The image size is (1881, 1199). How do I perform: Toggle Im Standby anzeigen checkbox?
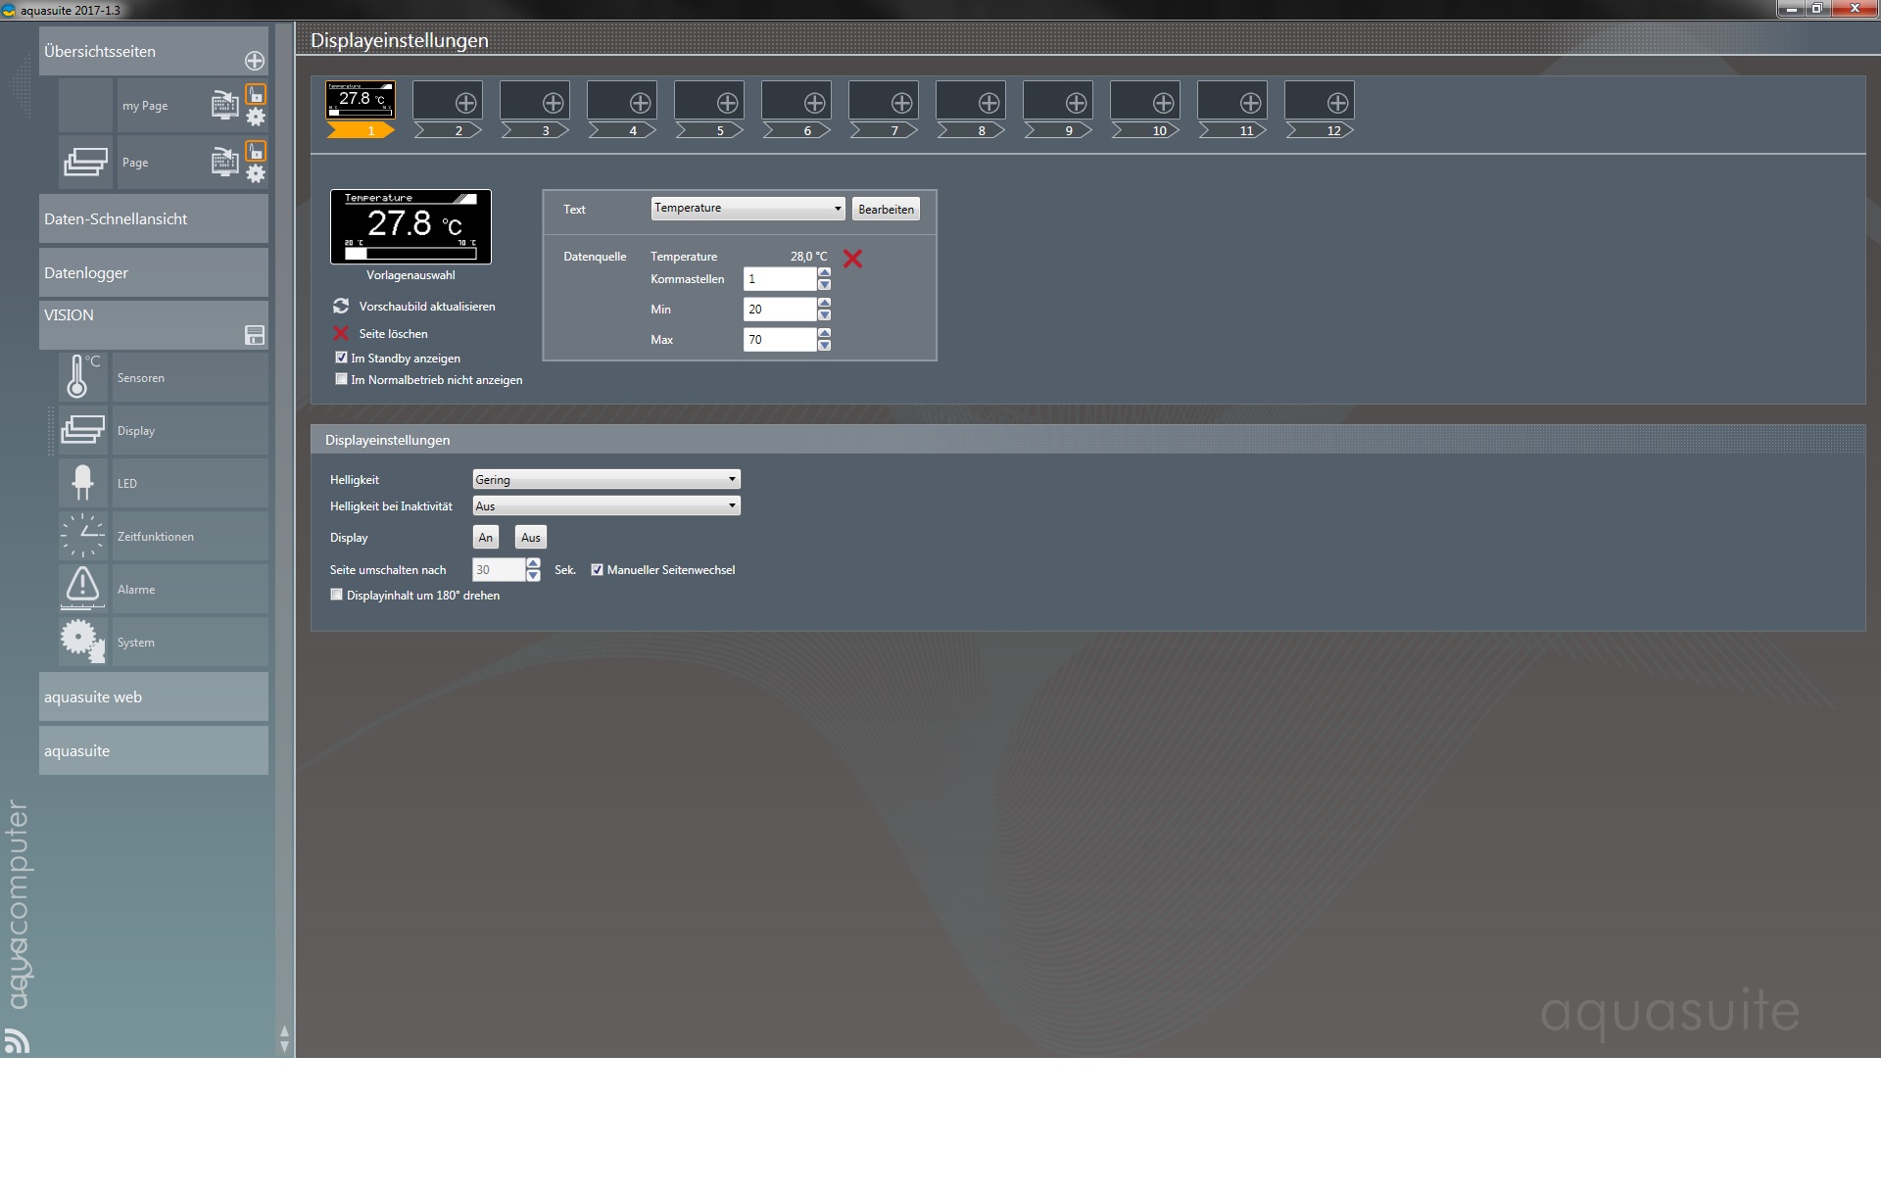click(x=341, y=358)
